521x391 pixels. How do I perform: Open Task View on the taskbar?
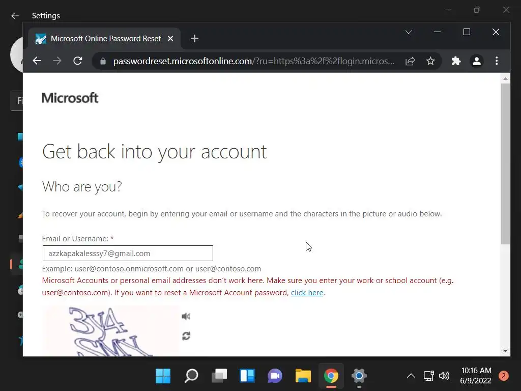[219, 376]
